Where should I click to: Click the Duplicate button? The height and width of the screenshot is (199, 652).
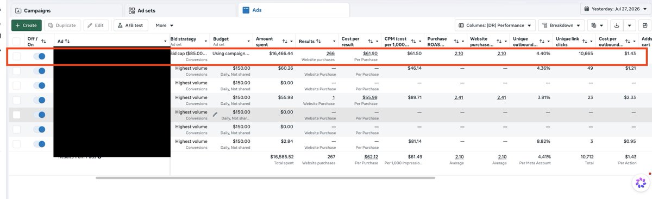(62, 25)
